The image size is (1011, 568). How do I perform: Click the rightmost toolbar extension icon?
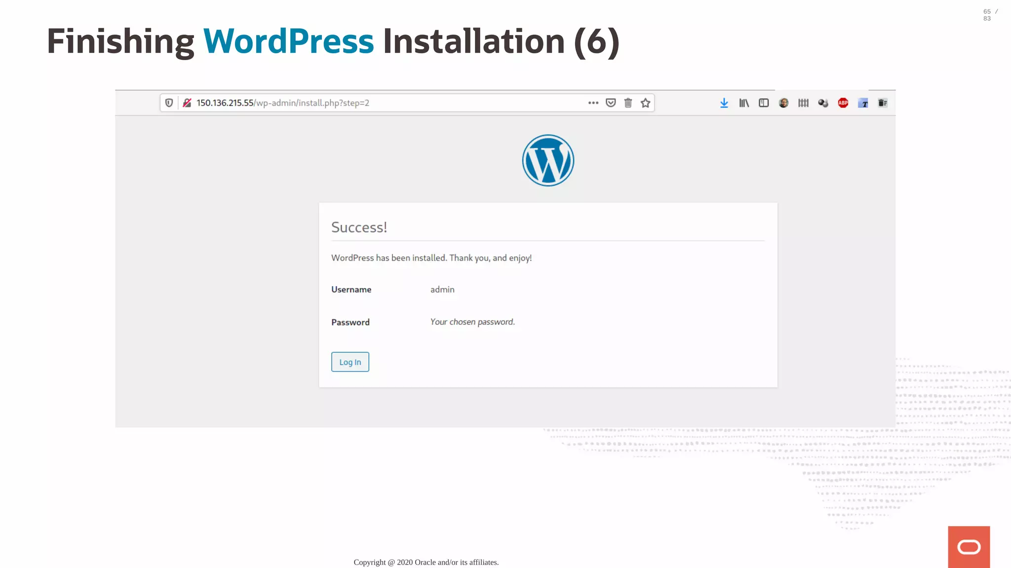pos(883,103)
